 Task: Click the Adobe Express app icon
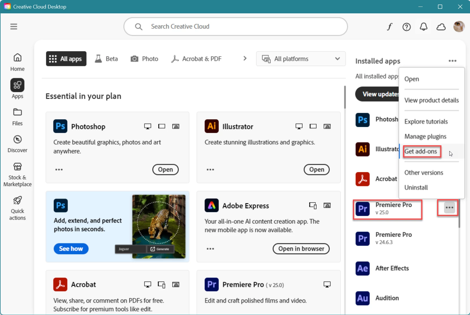point(212,205)
